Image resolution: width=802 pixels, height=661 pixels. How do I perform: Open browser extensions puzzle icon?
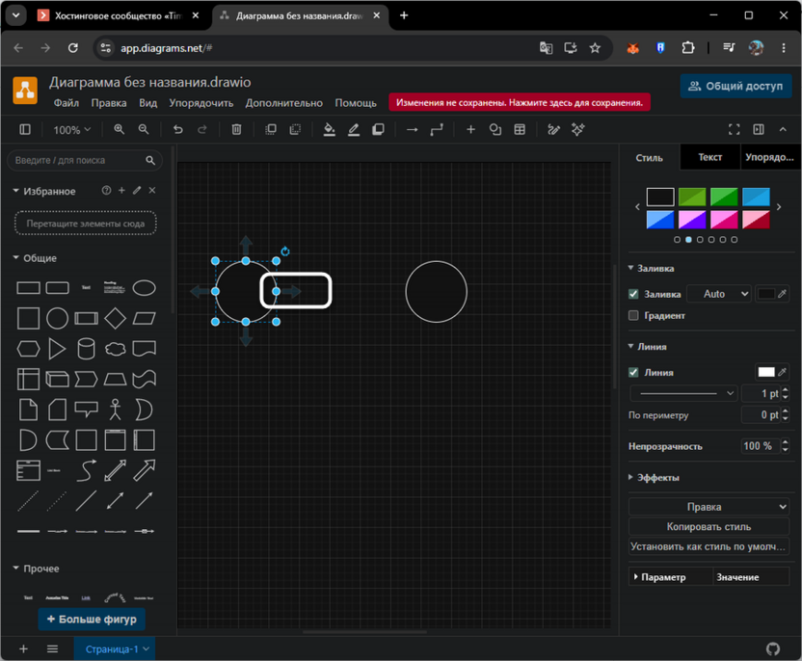pyautogui.click(x=688, y=48)
